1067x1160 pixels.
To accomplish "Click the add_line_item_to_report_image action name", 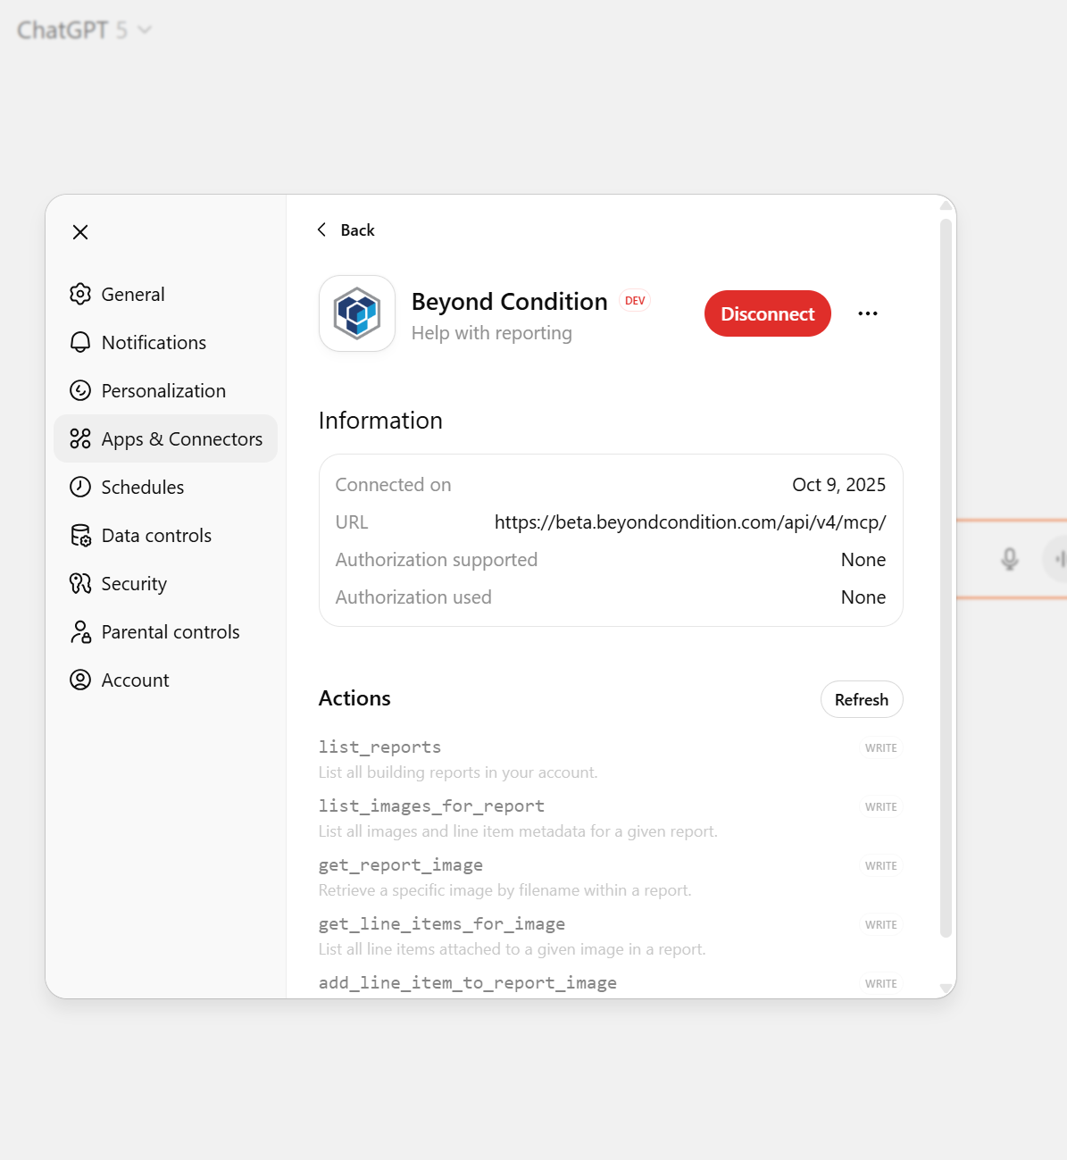I will pyautogui.click(x=468, y=983).
